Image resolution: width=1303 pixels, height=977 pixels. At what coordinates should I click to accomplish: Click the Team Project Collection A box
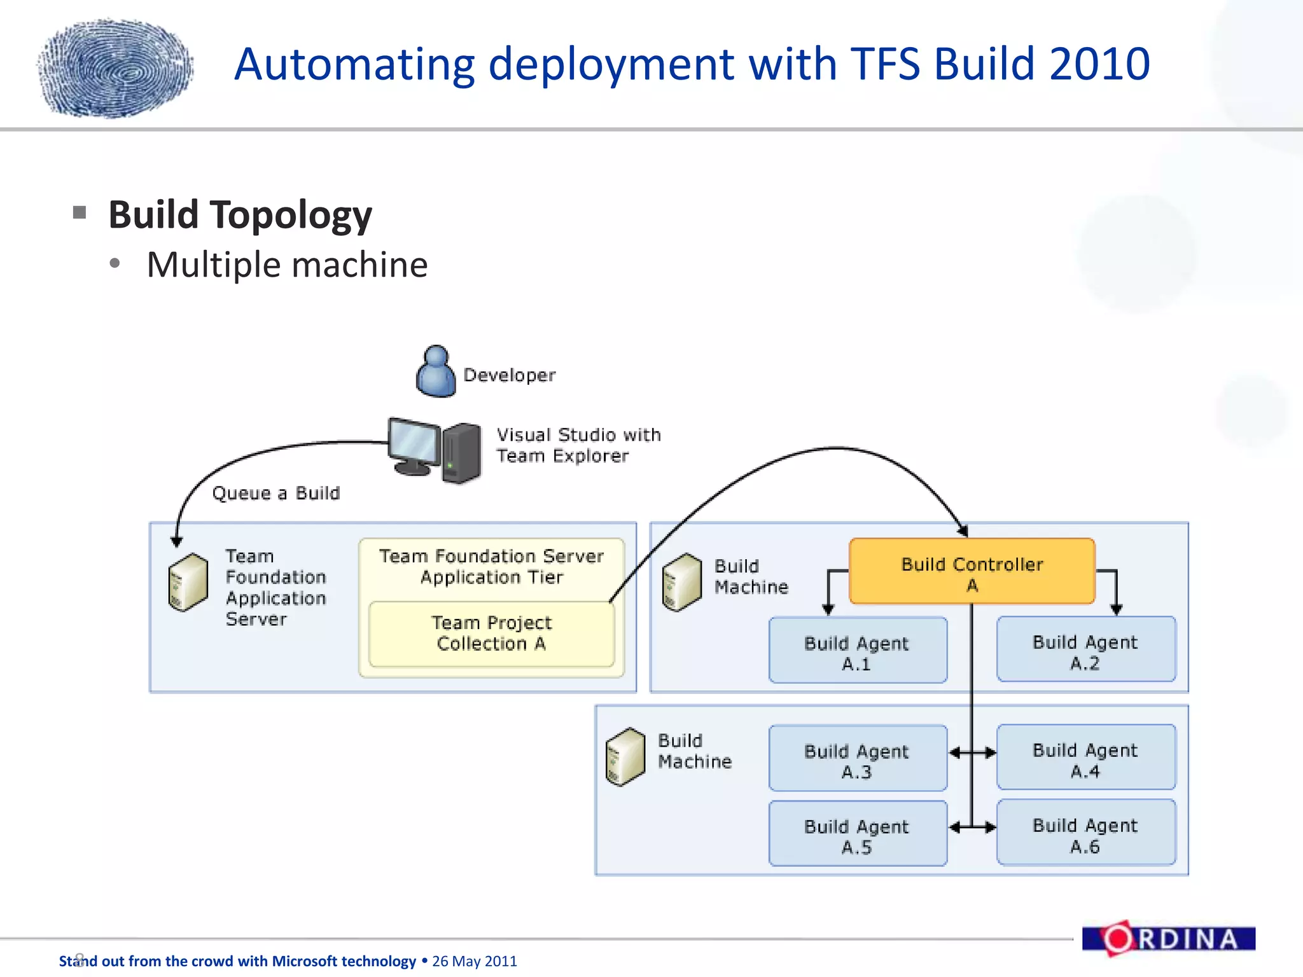(x=491, y=634)
